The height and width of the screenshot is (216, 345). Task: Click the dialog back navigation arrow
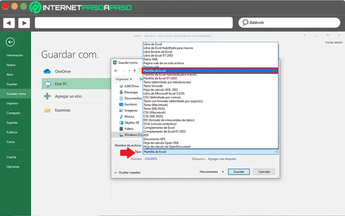(x=116, y=71)
